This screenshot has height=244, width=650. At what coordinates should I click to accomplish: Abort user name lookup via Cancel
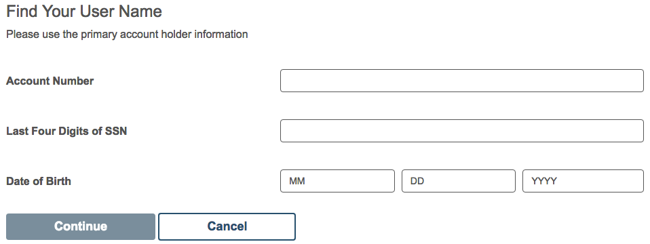click(x=227, y=226)
